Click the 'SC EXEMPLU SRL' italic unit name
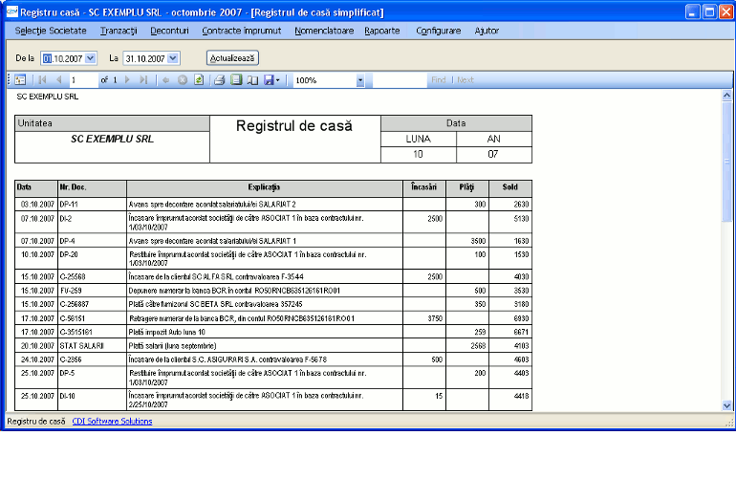Viewport: 736px width, 479px height. click(x=112, y=139)
